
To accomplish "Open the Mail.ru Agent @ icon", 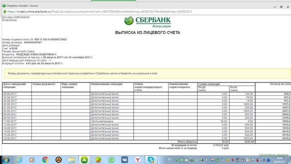I will pos(111,160).
